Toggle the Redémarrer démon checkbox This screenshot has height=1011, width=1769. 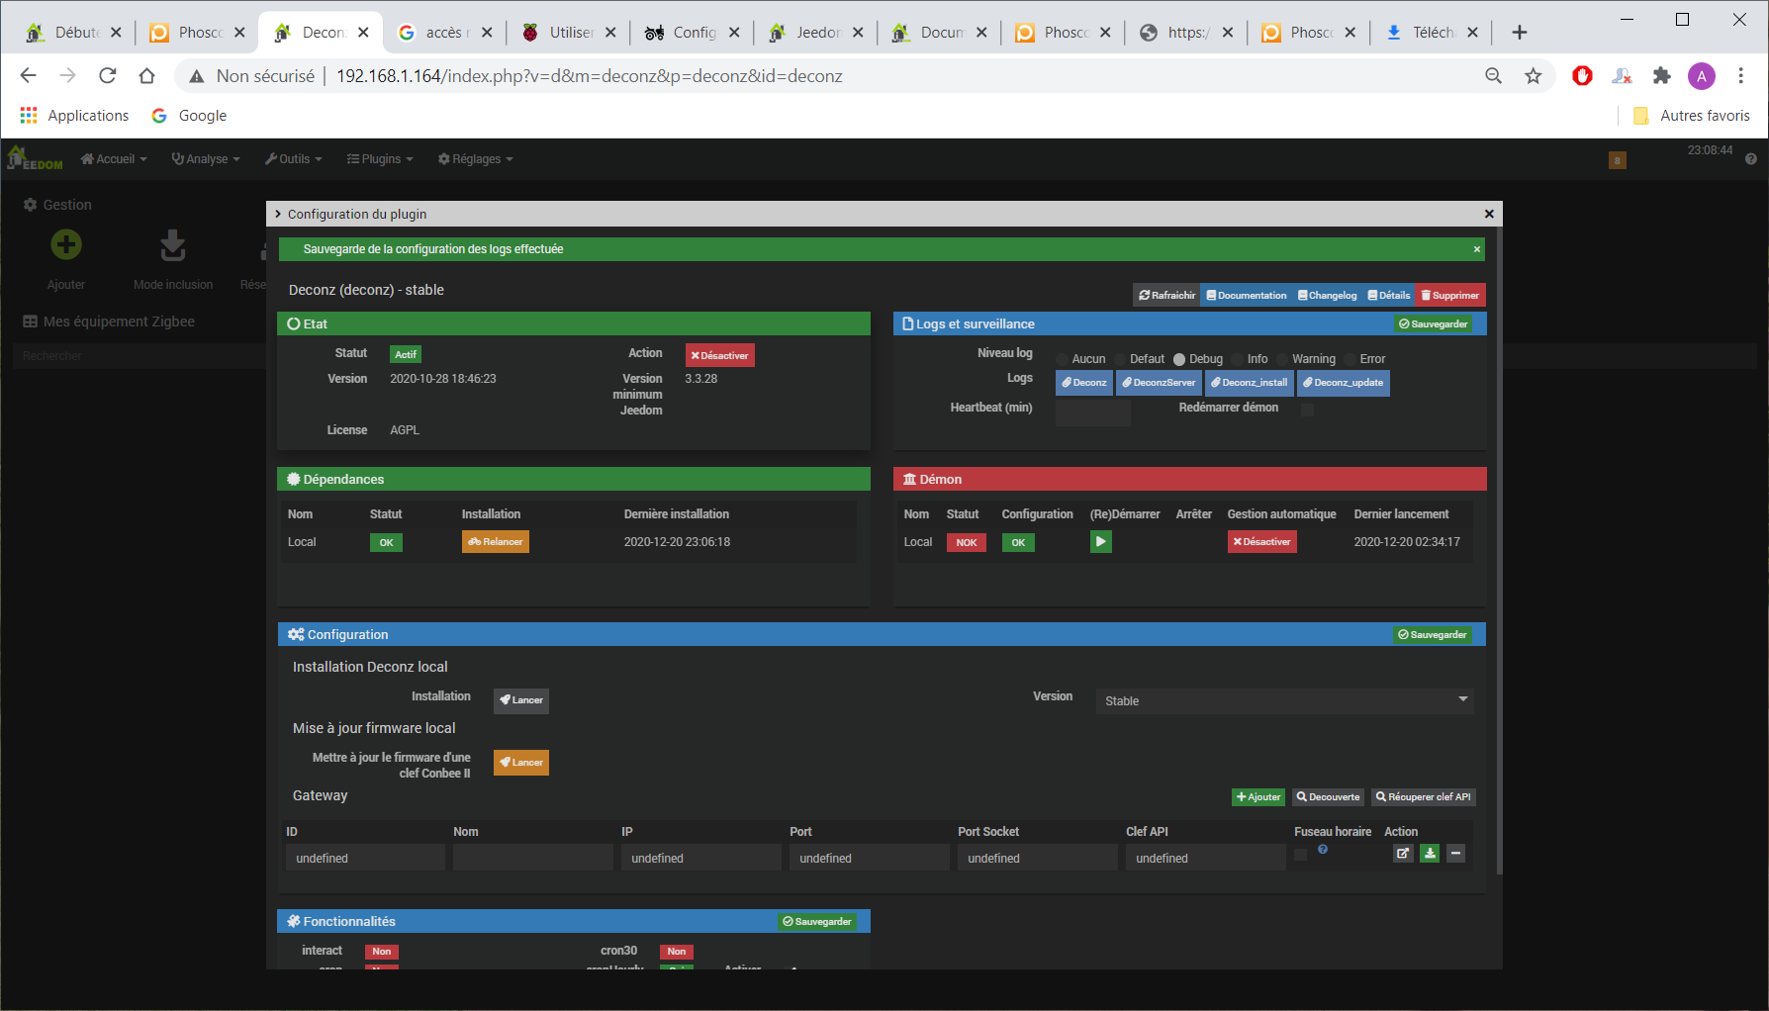(x=1307, y=410)
